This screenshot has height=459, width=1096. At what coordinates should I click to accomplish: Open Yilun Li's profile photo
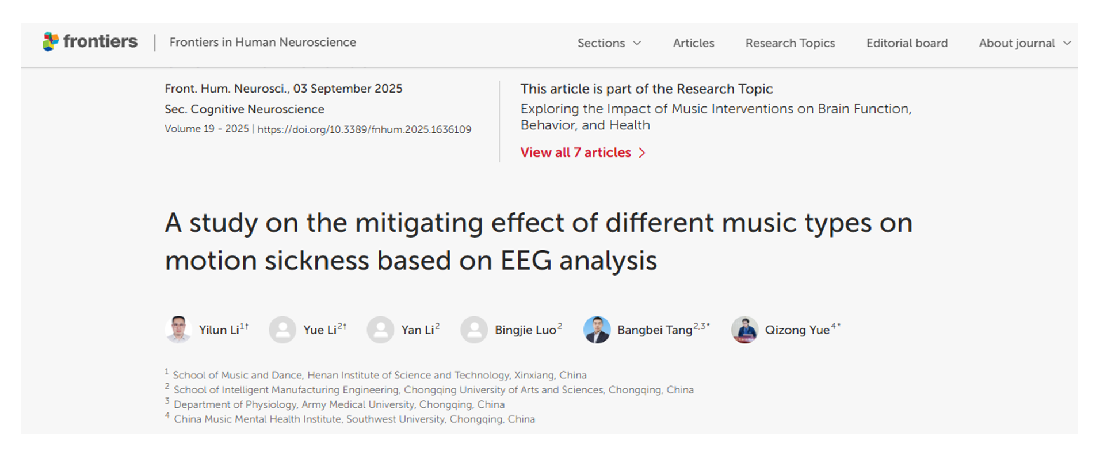(178, 330)
